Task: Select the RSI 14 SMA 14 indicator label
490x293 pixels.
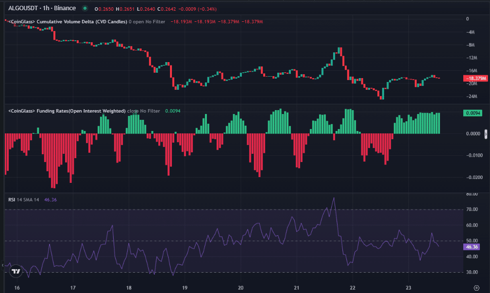Action: pos(24,199)
